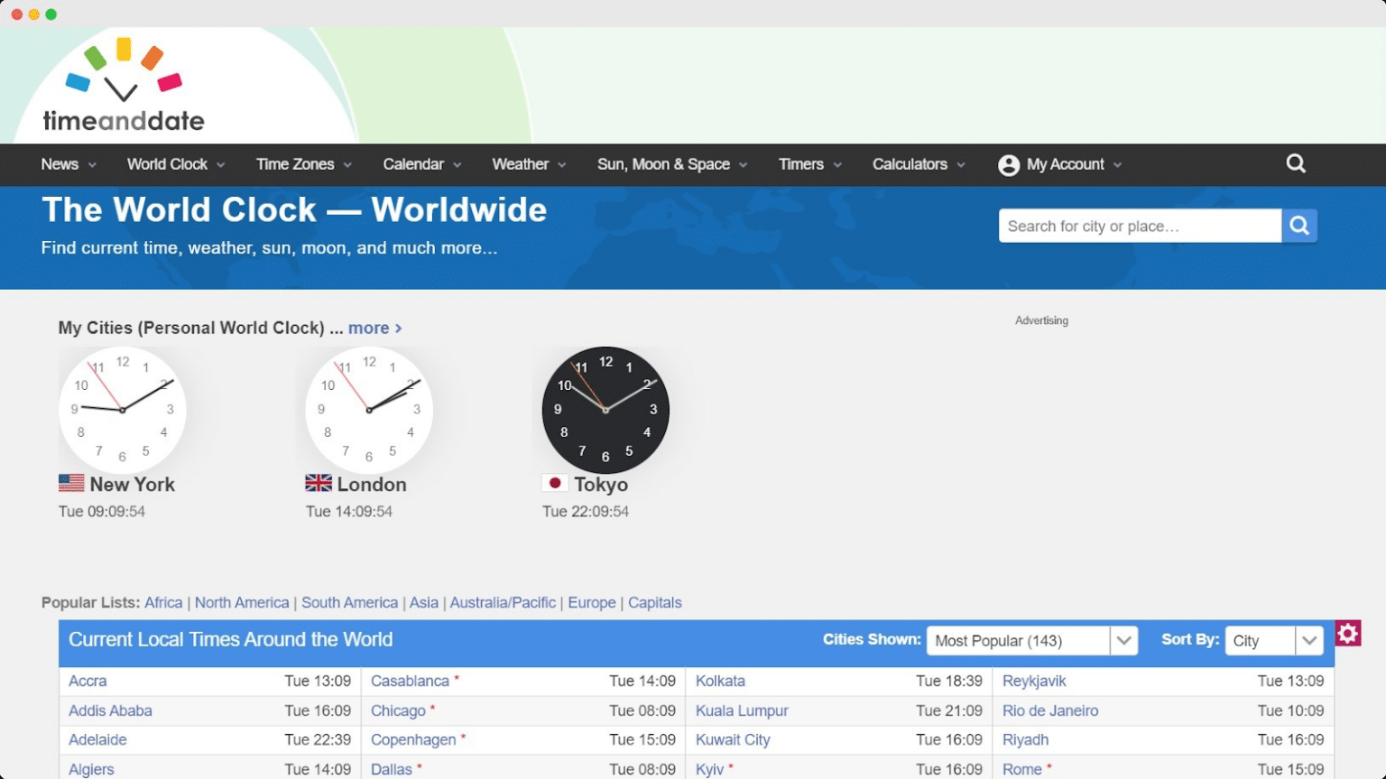This screenshot has height=779, width=1386.
Task: Open the Sun, Moon & Space menu
Action: [x=664, y=164]
